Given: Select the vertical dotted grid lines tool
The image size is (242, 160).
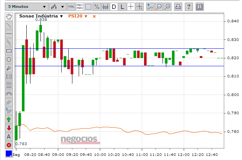Looking at the screenshot, I should click(x=9, y=77).
